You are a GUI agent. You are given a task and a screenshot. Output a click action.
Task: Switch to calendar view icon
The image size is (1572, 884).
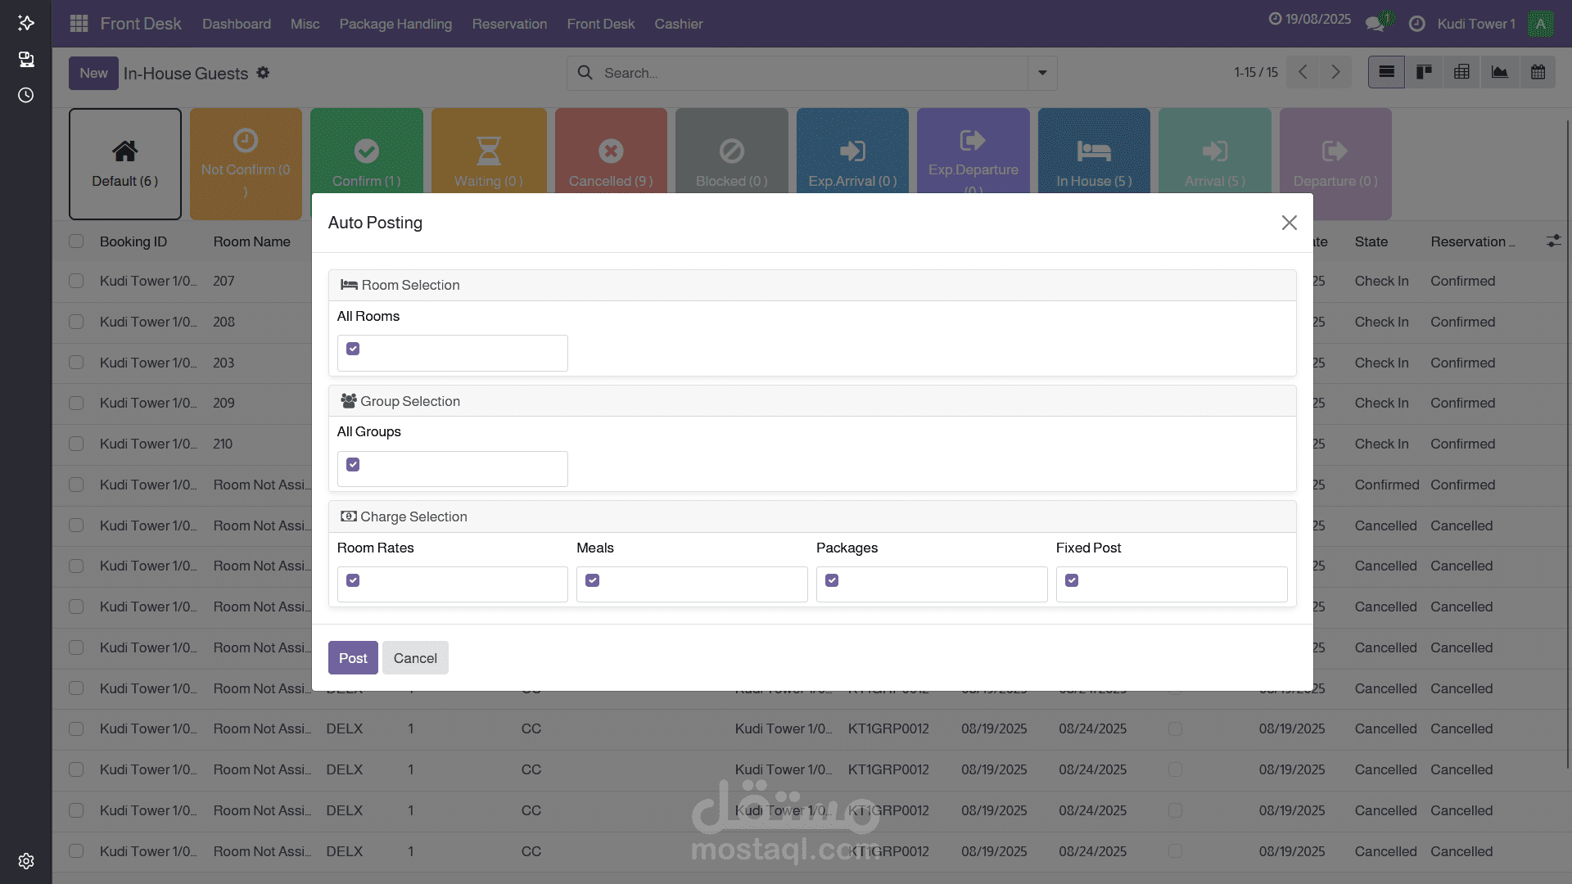tap(1538, 72)
